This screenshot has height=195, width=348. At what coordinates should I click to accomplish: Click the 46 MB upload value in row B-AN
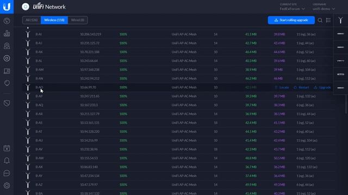(x=278, y=79)
